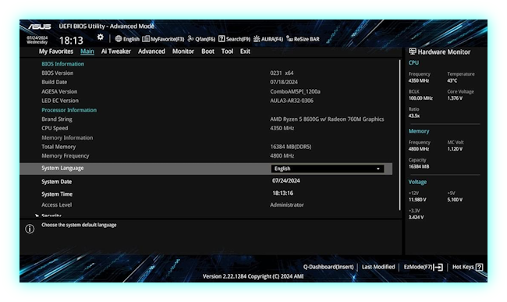This screenshot has width=507, height=302.
Task: Click the 18:13 clock in header
Action: point(71,41)
